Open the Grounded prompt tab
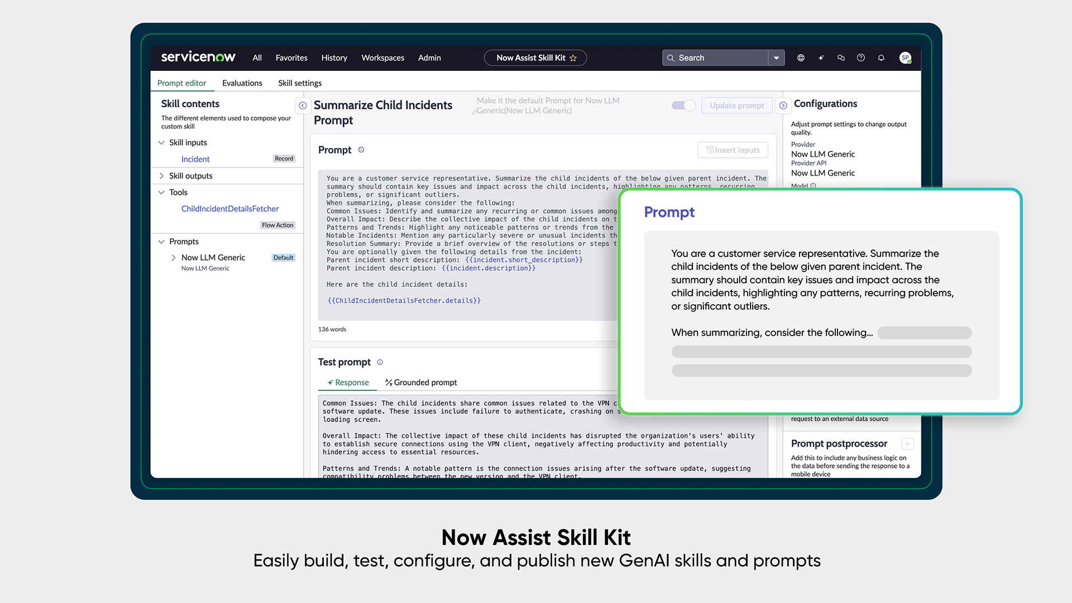1072x603 pixels. point(421,382)
